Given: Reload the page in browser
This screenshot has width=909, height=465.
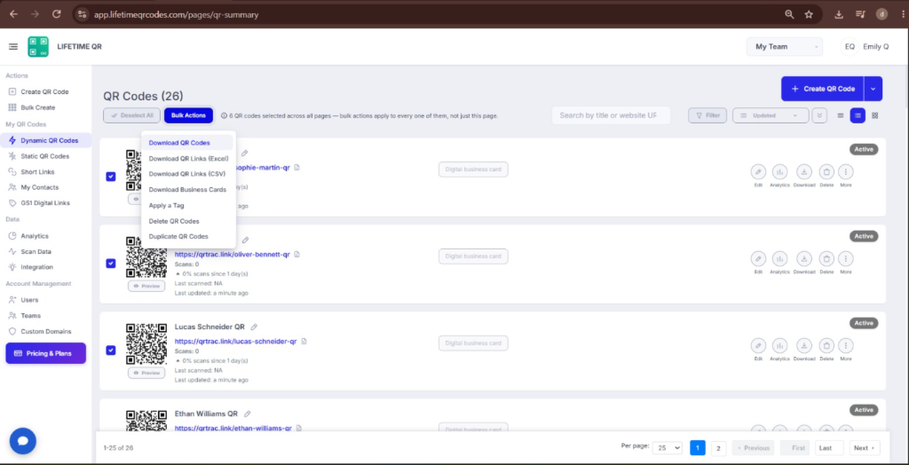Looking at the screenshot, I should [x=56, y=14].
